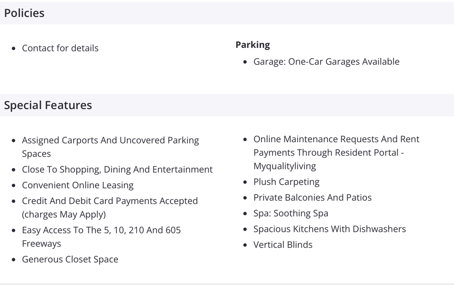The image size is (454, 285).
Task: Click the Plush Carpeting item
Action: [286, 182]
